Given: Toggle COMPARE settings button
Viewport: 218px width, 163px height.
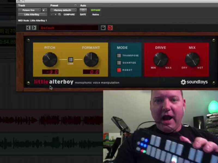Looking at the screenshot, I should coord(69,15).
